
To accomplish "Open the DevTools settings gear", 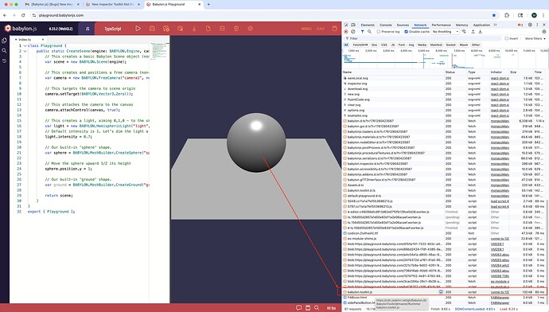I will pyautogui.click(x=530, y=25).
